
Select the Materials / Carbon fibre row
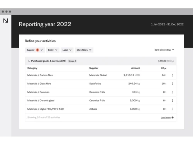tap(100, 75)
